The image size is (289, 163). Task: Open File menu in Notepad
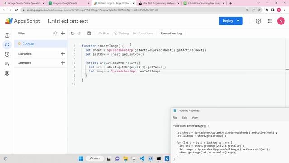click(x=175, y=118)
